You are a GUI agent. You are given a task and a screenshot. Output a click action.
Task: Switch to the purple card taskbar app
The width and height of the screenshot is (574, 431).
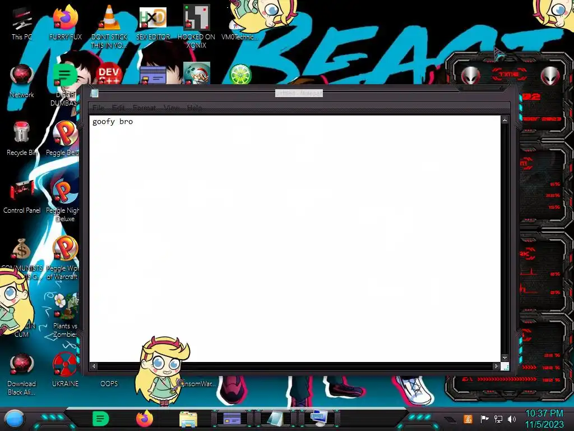coord(232,419)
